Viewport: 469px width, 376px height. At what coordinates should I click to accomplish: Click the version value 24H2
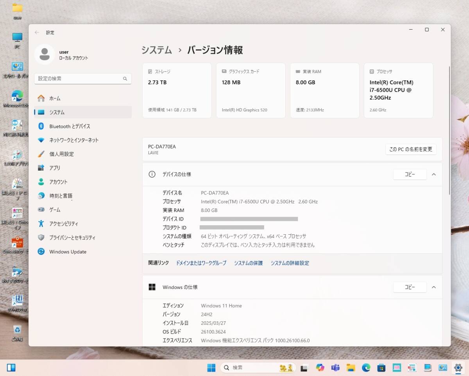pos(208,314)
